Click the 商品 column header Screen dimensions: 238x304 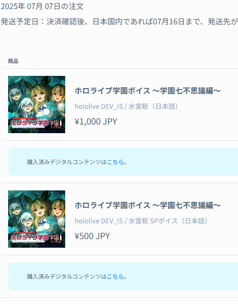[13, 61]
